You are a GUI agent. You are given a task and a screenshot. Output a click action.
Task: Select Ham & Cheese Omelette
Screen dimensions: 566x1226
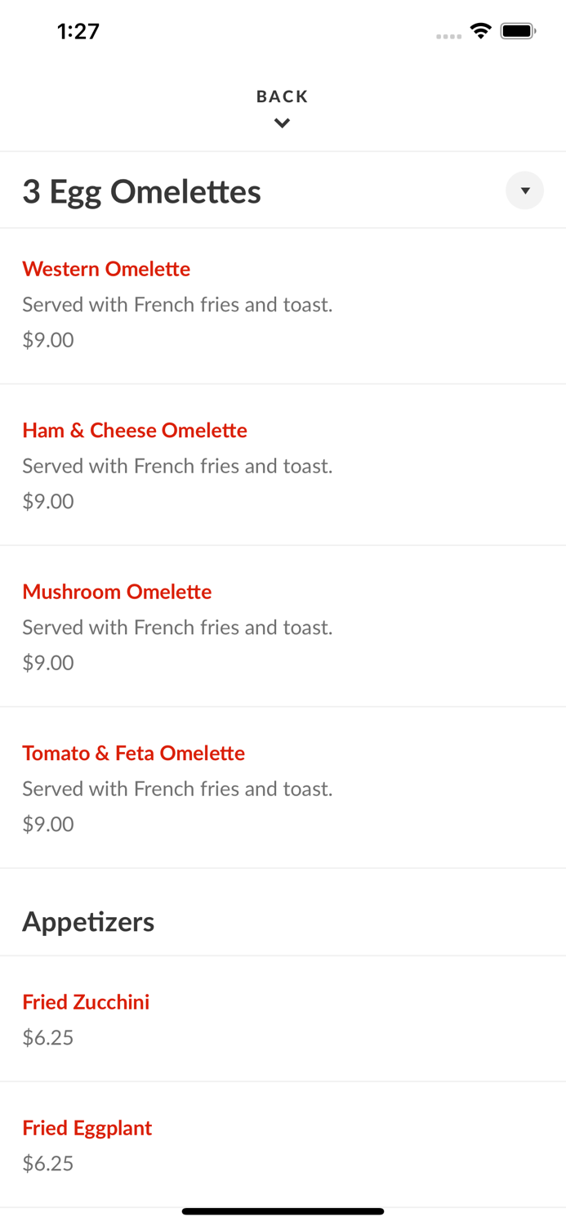pyautogui.click(x=135, y=430)
